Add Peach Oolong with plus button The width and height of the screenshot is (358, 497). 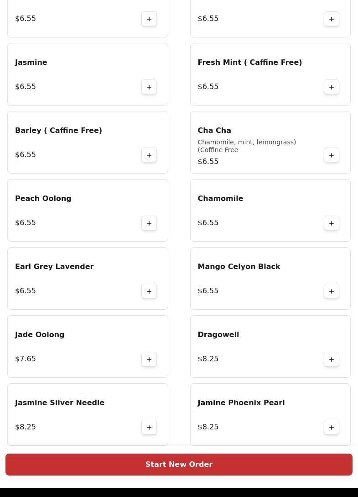click(x=149, y=223)
